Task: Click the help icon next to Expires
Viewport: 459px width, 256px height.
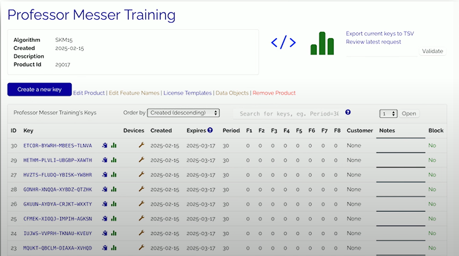Action: tap(210, 131)
